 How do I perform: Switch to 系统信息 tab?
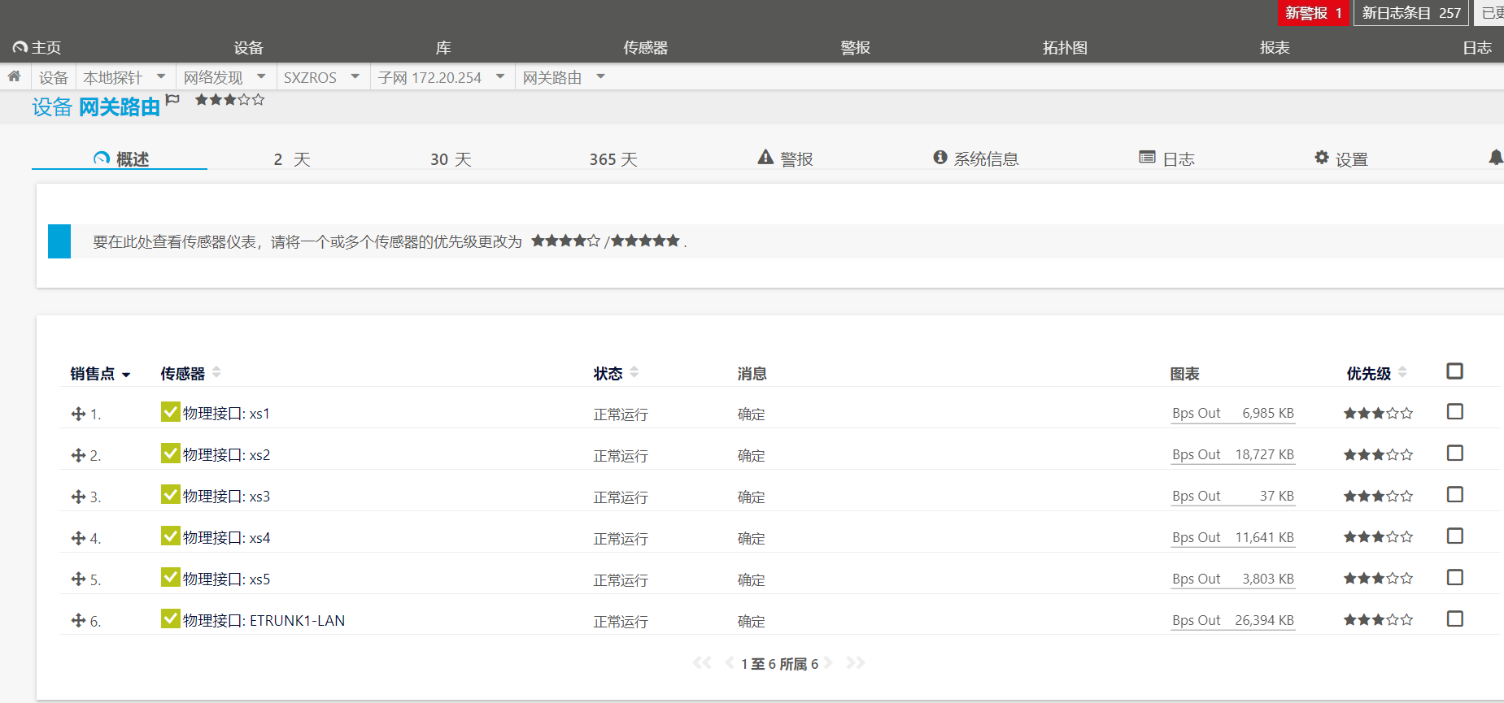coord(975,158)
